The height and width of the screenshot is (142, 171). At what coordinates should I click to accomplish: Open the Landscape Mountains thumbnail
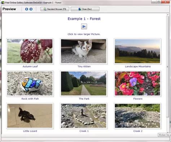[137, 51]
